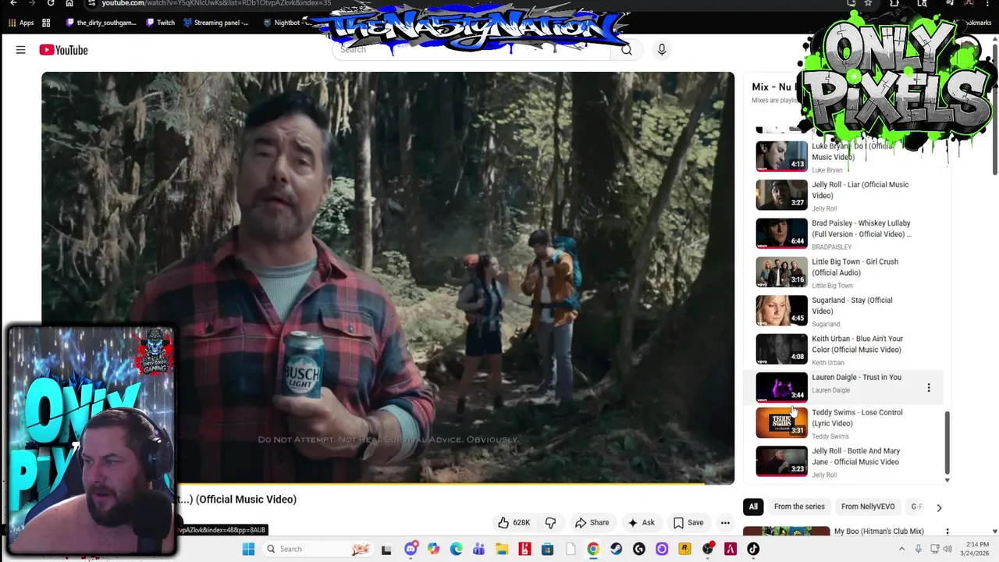Focus the YouTube search field
The height and width of the screenshot is (562, 999).
(471, 50)
